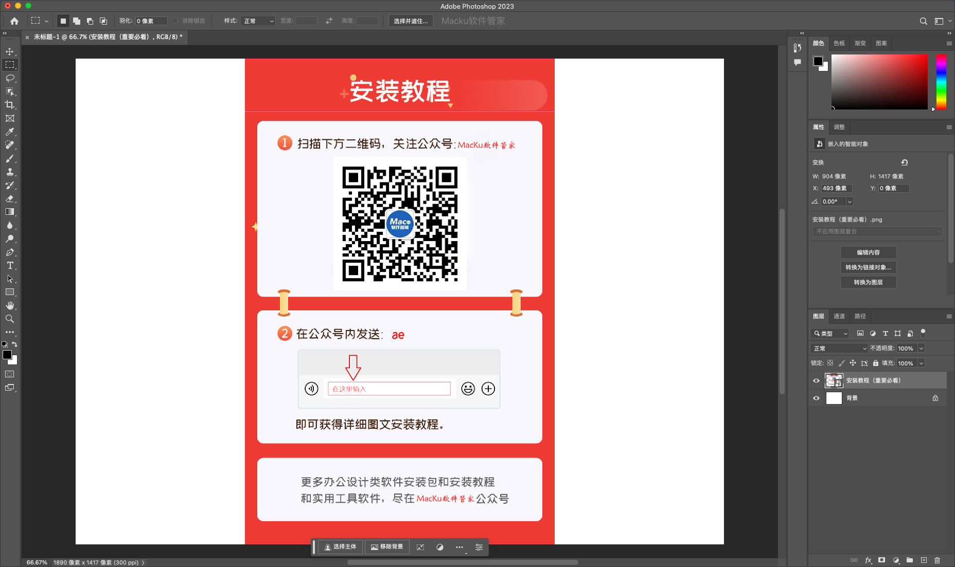This screenshot has height=567, width=955.
Task: Click the 羽化 feather input field
Action: 151,21
